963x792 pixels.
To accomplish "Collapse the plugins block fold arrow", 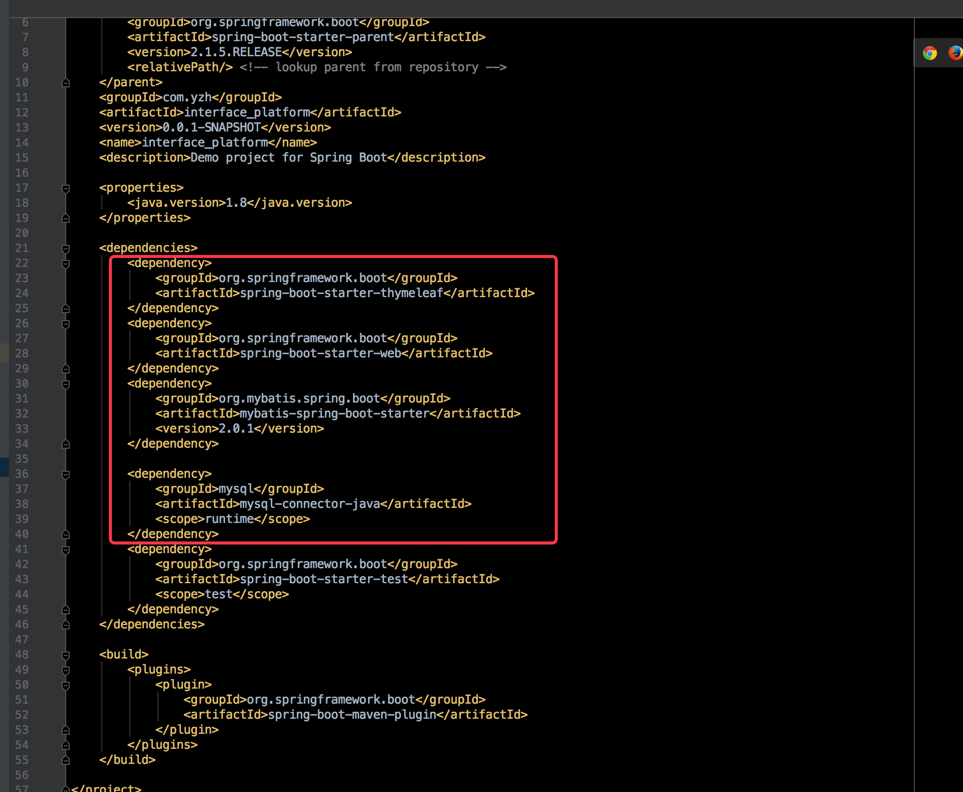I will pyautogui.click(x=66, y=670).
